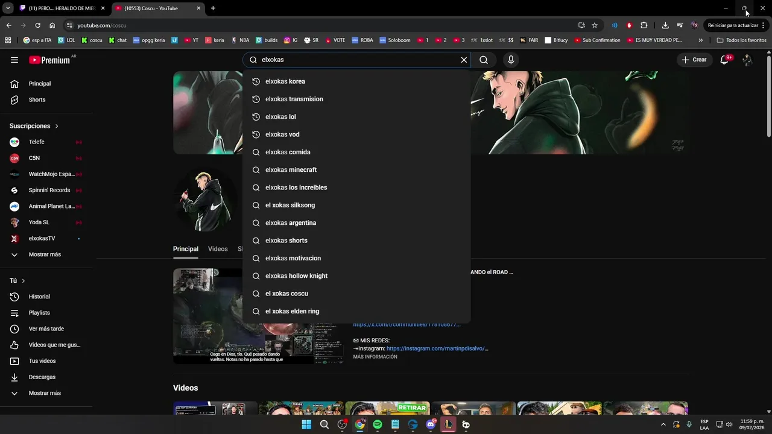Choose 'elxokas hollow knight' suggestion

pyautogui.click(x=356, y=276)
